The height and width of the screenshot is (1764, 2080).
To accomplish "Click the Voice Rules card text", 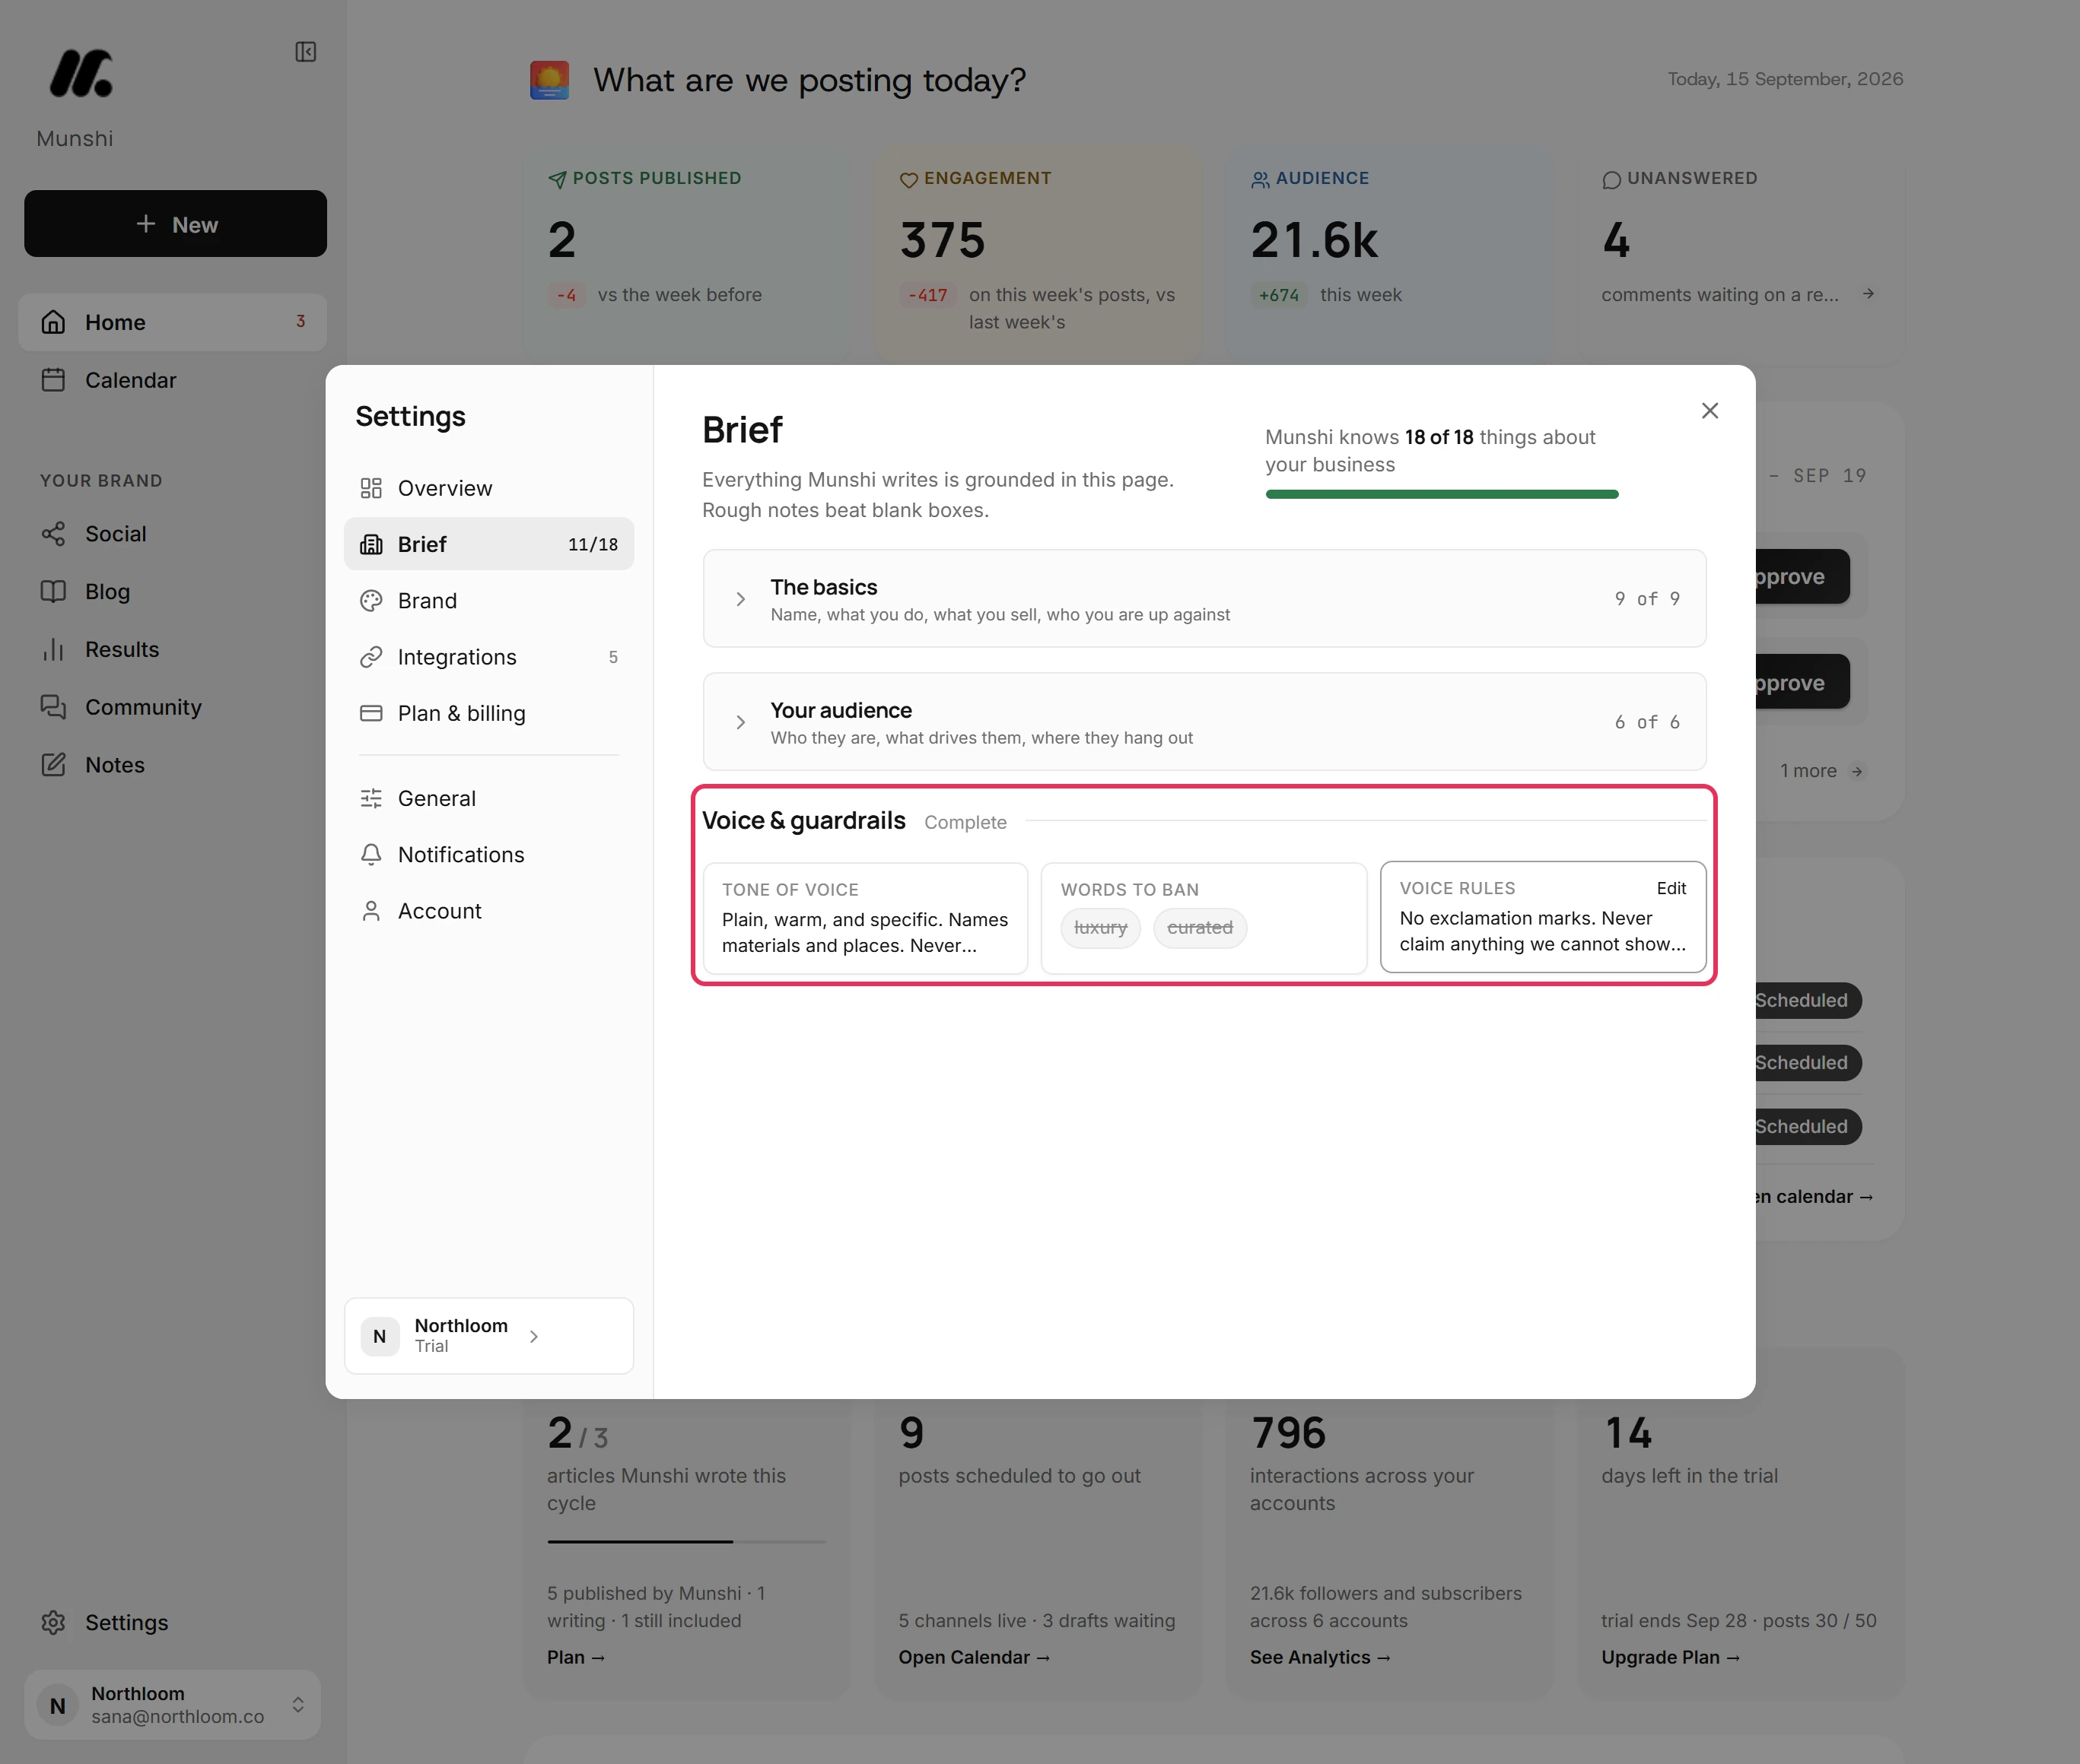I will [1542, 931].
